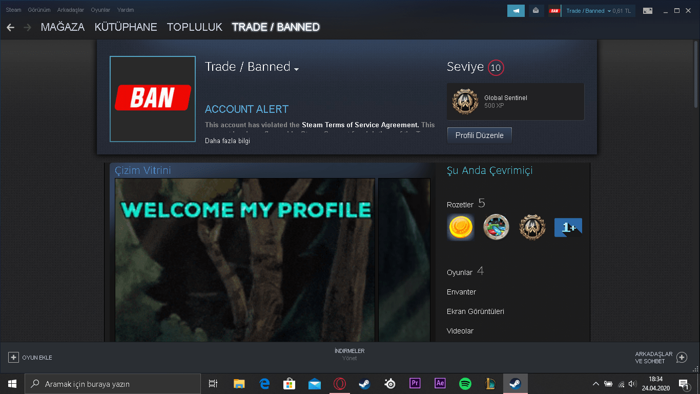Click the forward navigation arrow
The width and height of the screenshot is (700, 394).
27,27
